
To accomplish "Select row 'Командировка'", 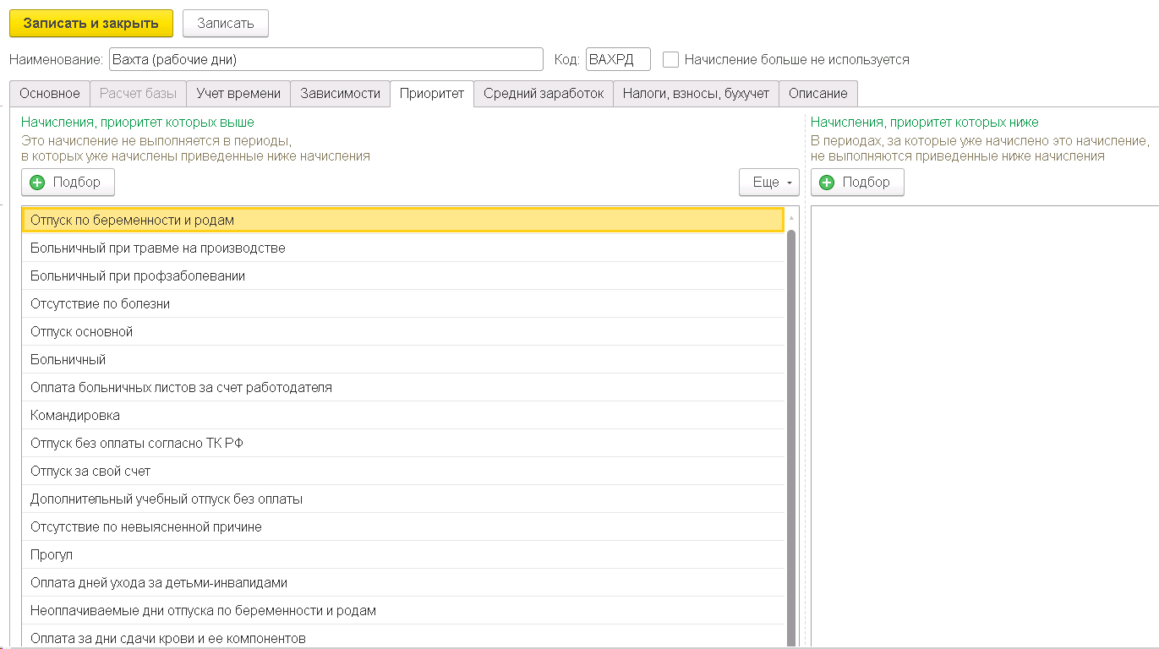I will pyautogui.click(x=403, y=415).
